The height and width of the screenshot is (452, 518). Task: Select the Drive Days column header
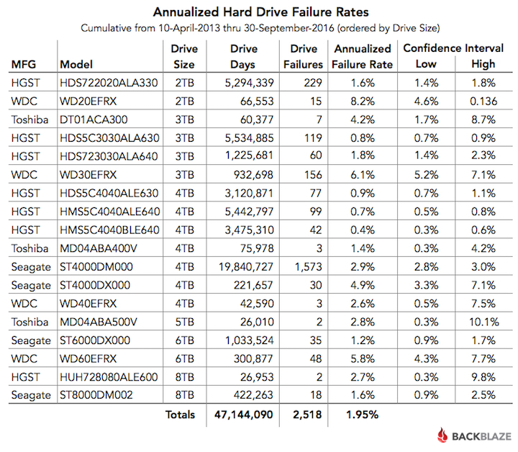243,56
